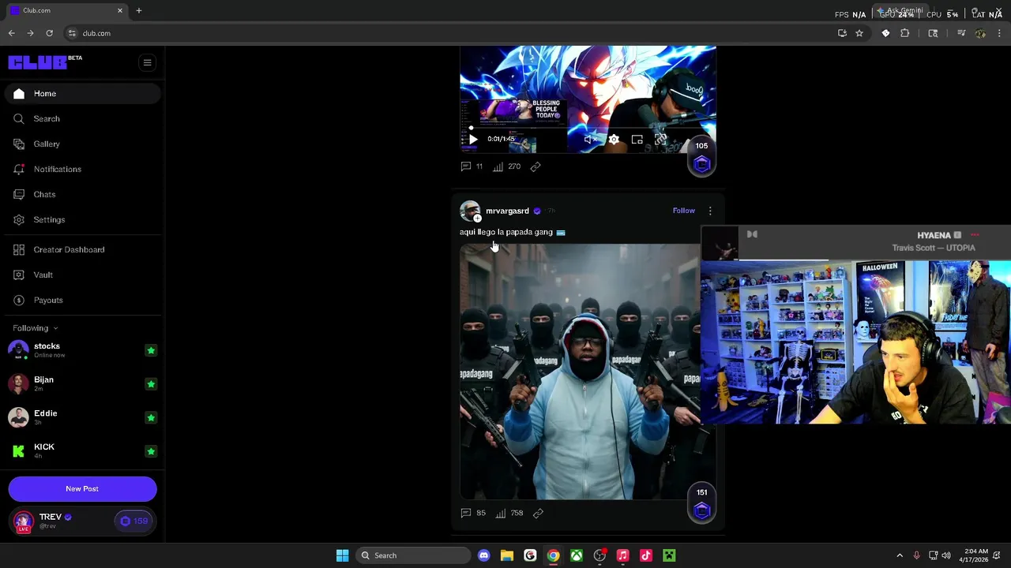This screenshot has width=1011, height=568.
Task: Copy link of the video post
Action: (536, 166)
